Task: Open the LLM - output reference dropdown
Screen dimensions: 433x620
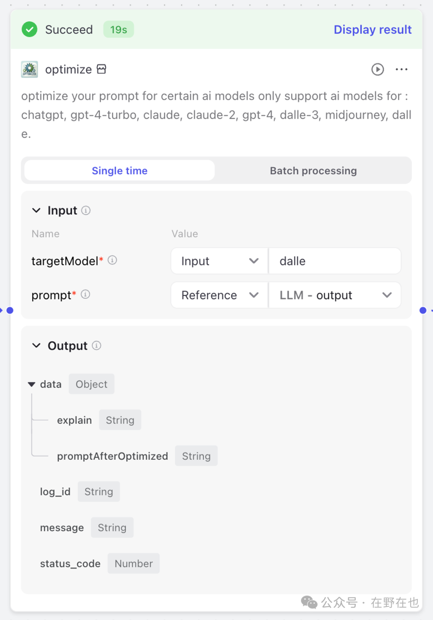Action: pyautogui.click(x=335, y=295)
